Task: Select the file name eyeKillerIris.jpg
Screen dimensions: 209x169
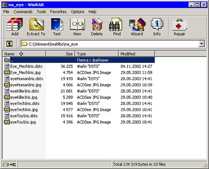Action: (x=24, y=97)
